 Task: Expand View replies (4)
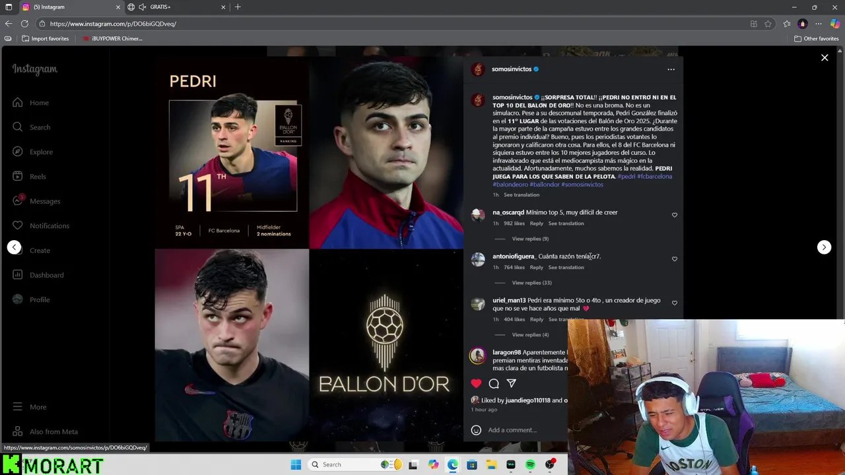coord(530,335)
